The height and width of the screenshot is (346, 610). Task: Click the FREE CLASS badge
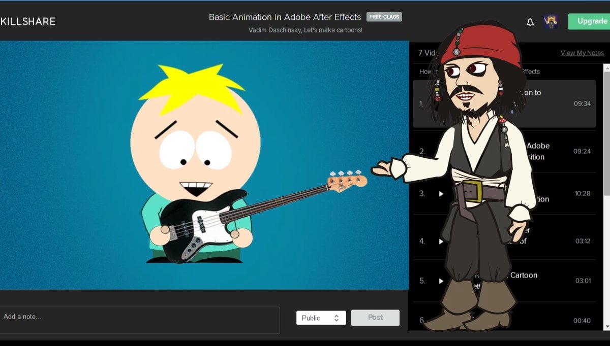click(384, 17)
